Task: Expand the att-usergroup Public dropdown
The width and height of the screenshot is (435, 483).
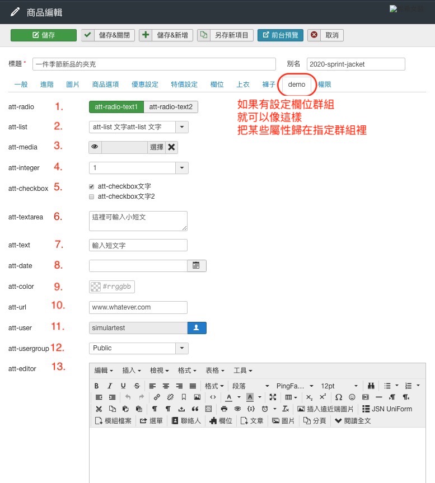Action: point(182,348)
